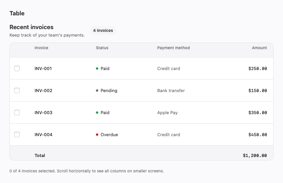283x183 pixels.
Task: Click the Status column header
Action: (102, 48)
